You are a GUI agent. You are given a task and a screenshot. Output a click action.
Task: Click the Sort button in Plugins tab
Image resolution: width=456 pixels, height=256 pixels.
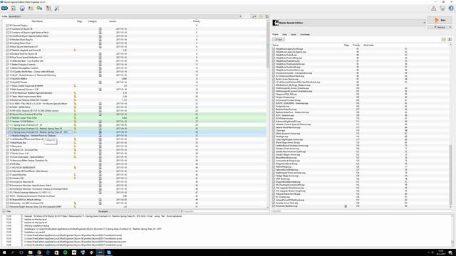tap(279, 40)
